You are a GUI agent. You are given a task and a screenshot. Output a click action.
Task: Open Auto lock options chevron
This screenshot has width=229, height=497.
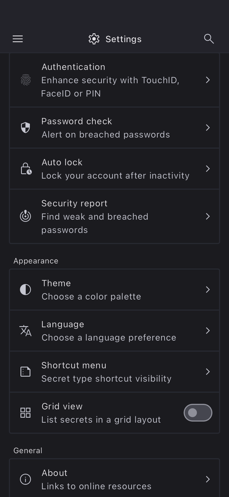pyautogui.click(x=208, y=169)
